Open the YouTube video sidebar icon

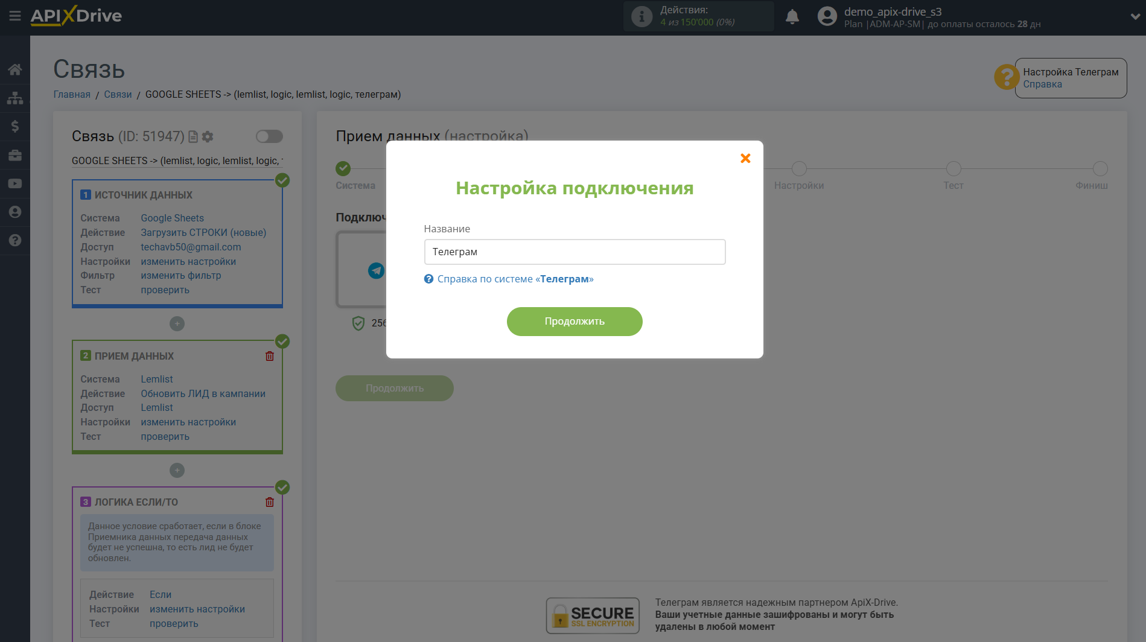point(15,183)
